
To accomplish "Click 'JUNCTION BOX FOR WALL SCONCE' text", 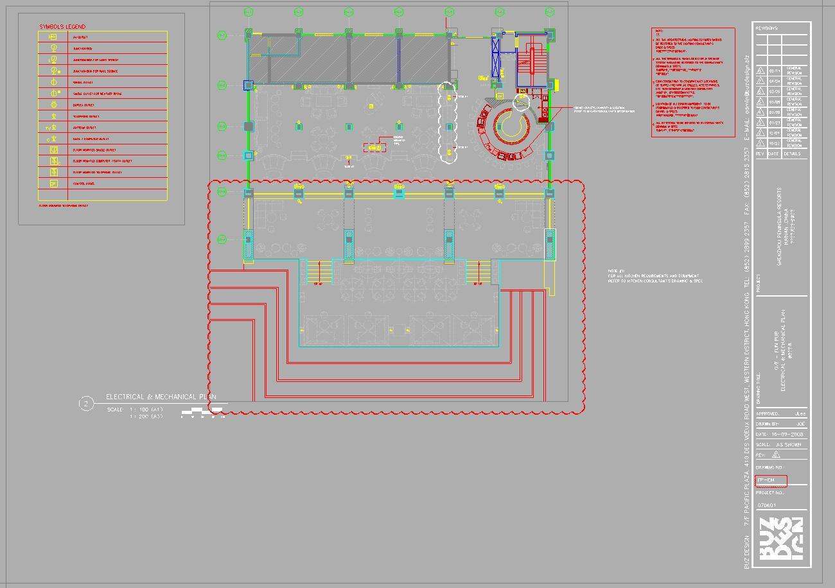I will coord(95,71).
